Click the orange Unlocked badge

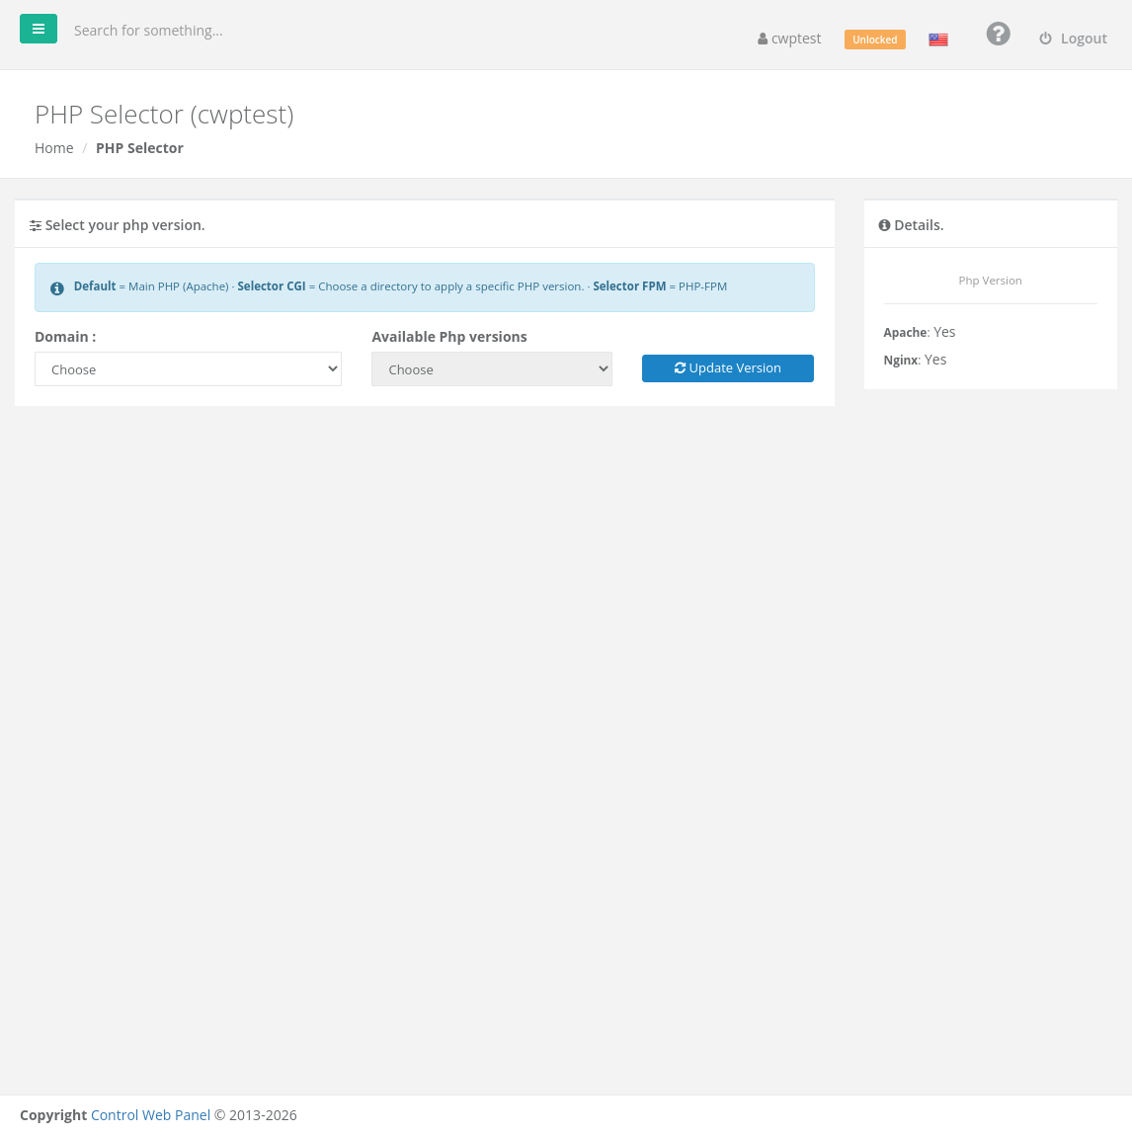pyautogui.click(x=874, y=40)
